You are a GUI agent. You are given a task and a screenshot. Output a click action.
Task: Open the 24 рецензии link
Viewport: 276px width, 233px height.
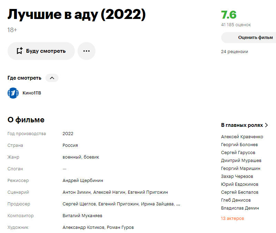coord(234,52)
